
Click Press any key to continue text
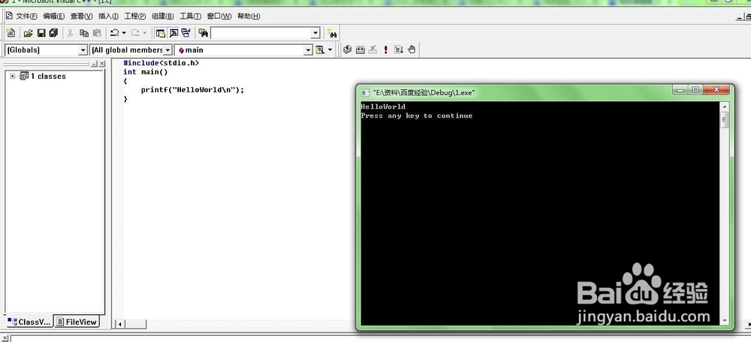[x=417, y=115]
